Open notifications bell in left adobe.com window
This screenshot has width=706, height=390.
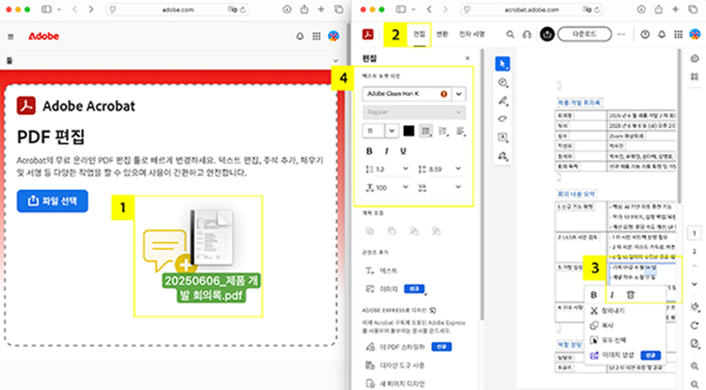pyautogui.click(x=300, y=37)
